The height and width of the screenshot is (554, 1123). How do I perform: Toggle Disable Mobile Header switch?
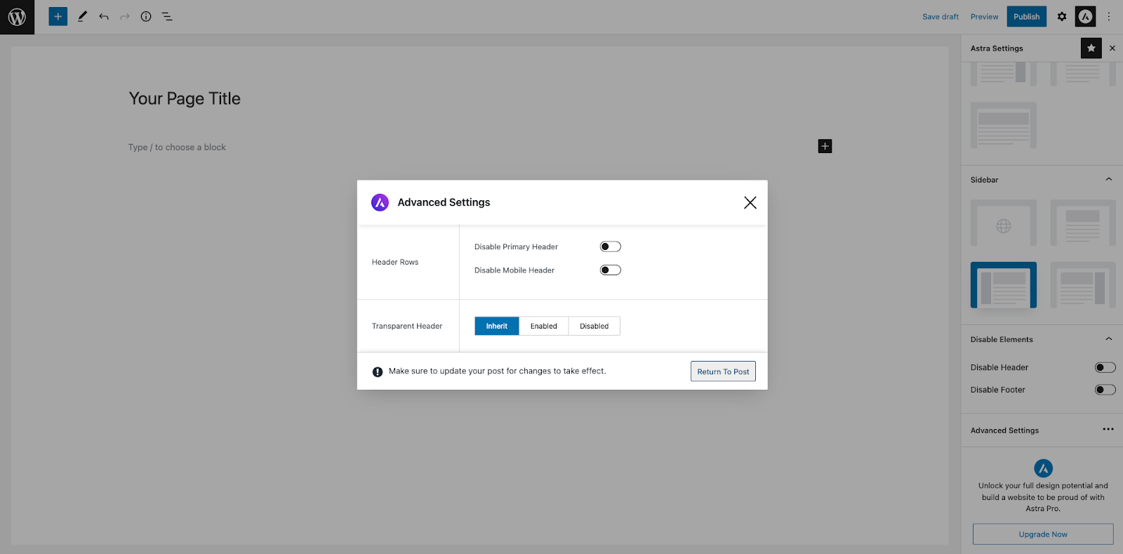[x=610, y=270]
